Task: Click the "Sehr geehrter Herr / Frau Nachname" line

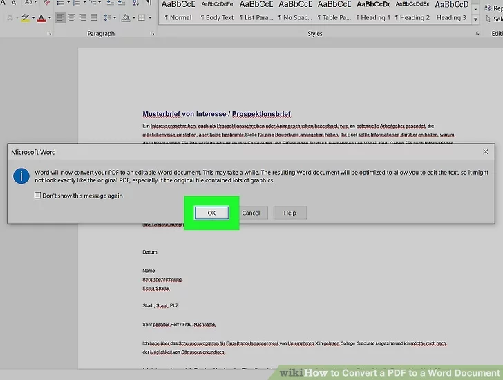Action: click(179, 325)
